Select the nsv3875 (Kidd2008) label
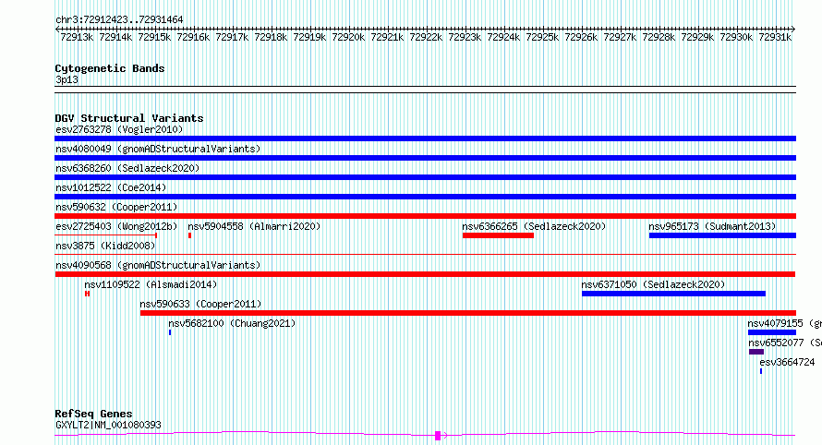Image resolution: width=822 pixels, height=445 pixels. [105, 246]
